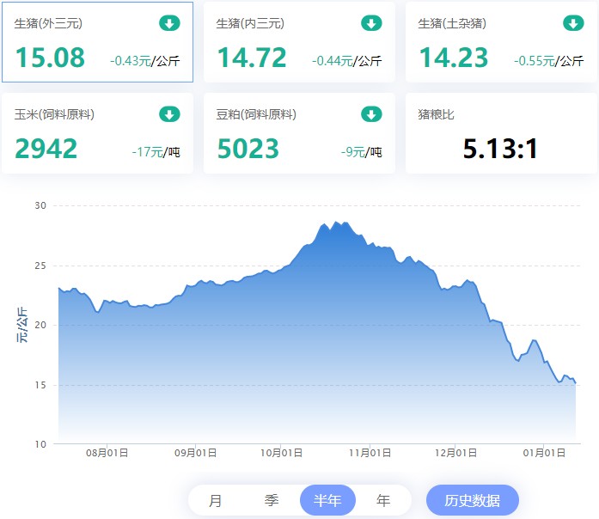Open the 玉米(饲料原料) 2942 card

pyautogui.click(x=97, y=133)
